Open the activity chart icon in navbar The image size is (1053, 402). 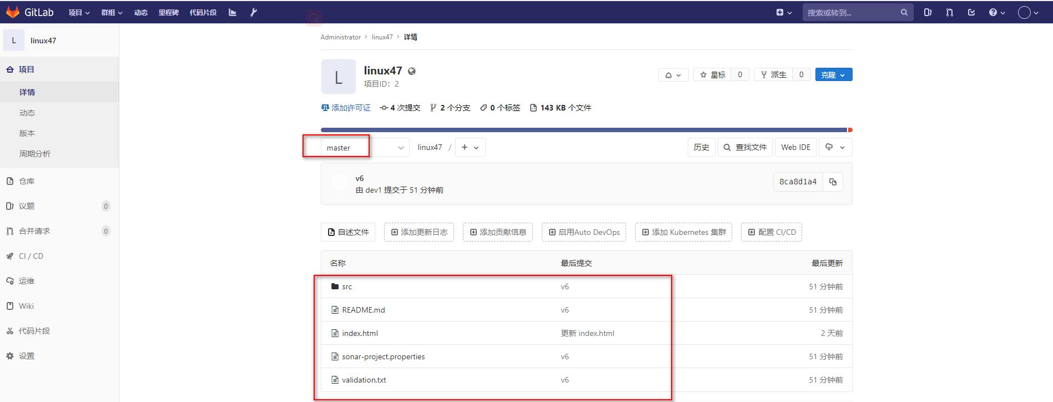(x=233, y=12)
